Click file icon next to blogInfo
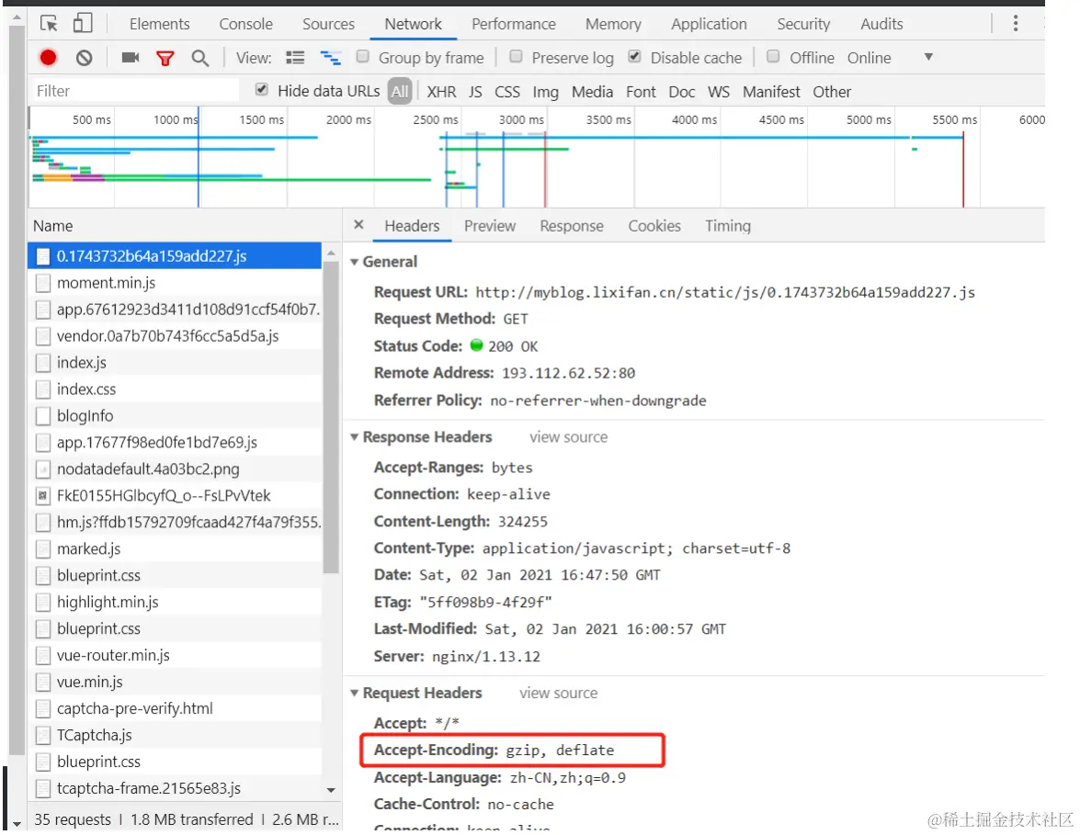 click(x=42, y=416)
